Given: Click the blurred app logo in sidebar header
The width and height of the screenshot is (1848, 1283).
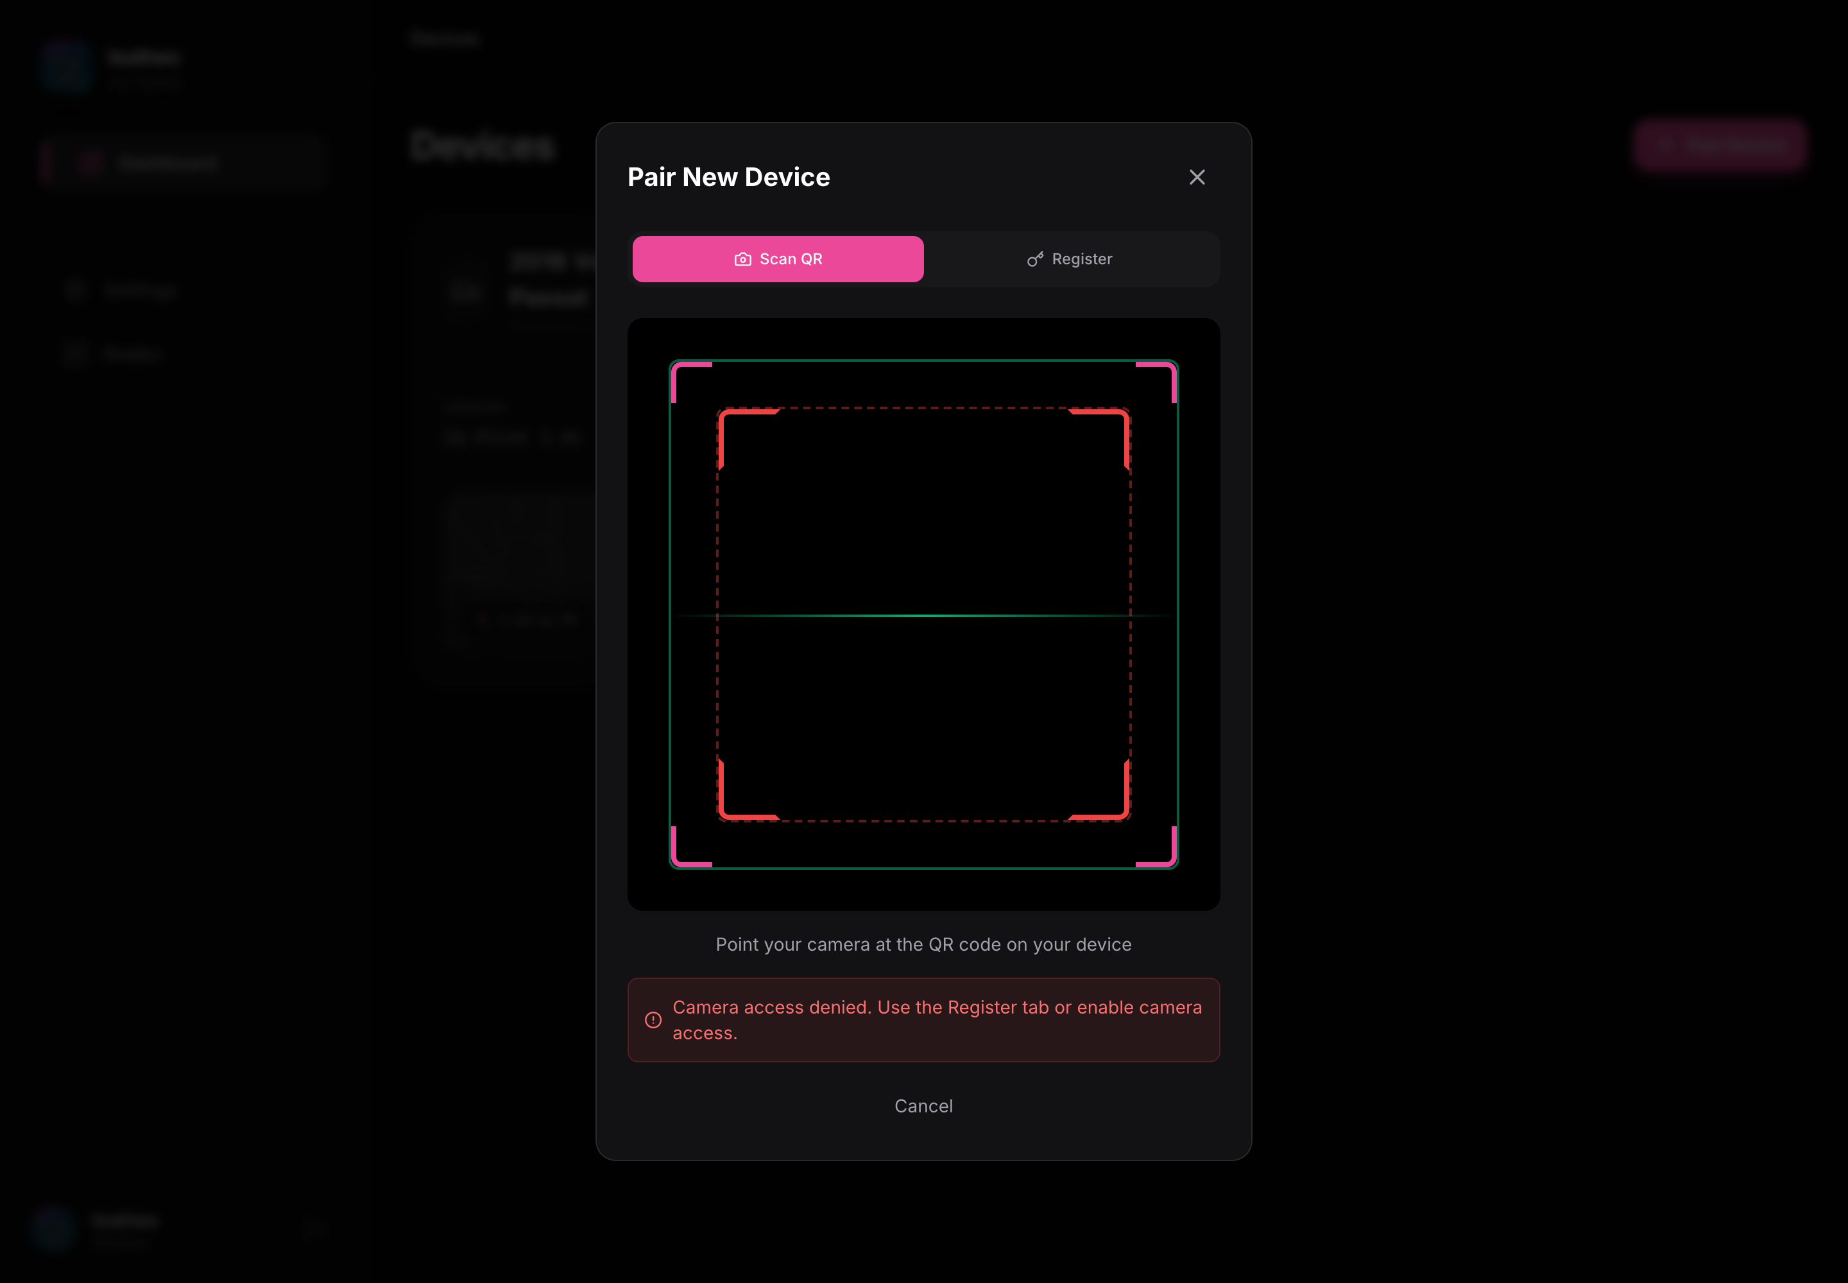Looking at the screenshot, I should coord(67,67).
